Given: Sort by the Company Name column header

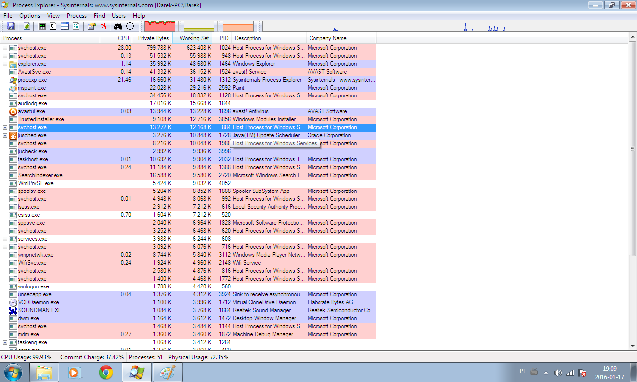Looking at the screenshot, I should 341,38.
